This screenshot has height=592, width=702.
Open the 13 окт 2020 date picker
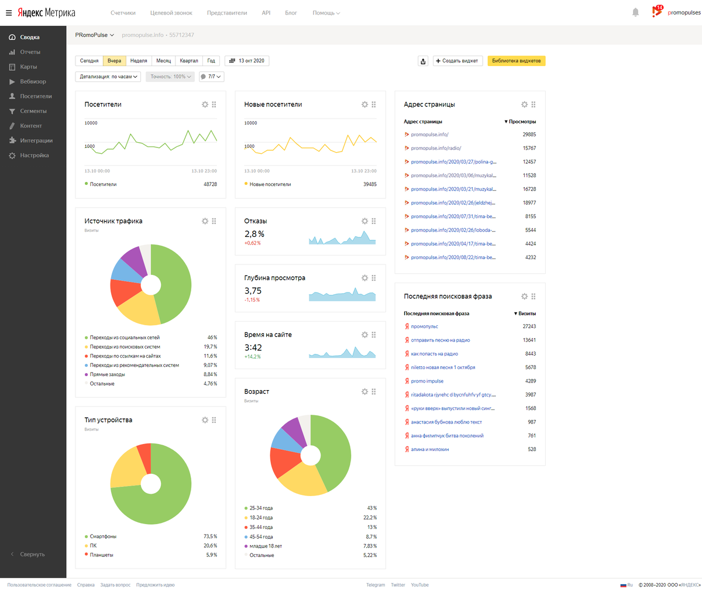pyautogui.click(x=247, y=61)
